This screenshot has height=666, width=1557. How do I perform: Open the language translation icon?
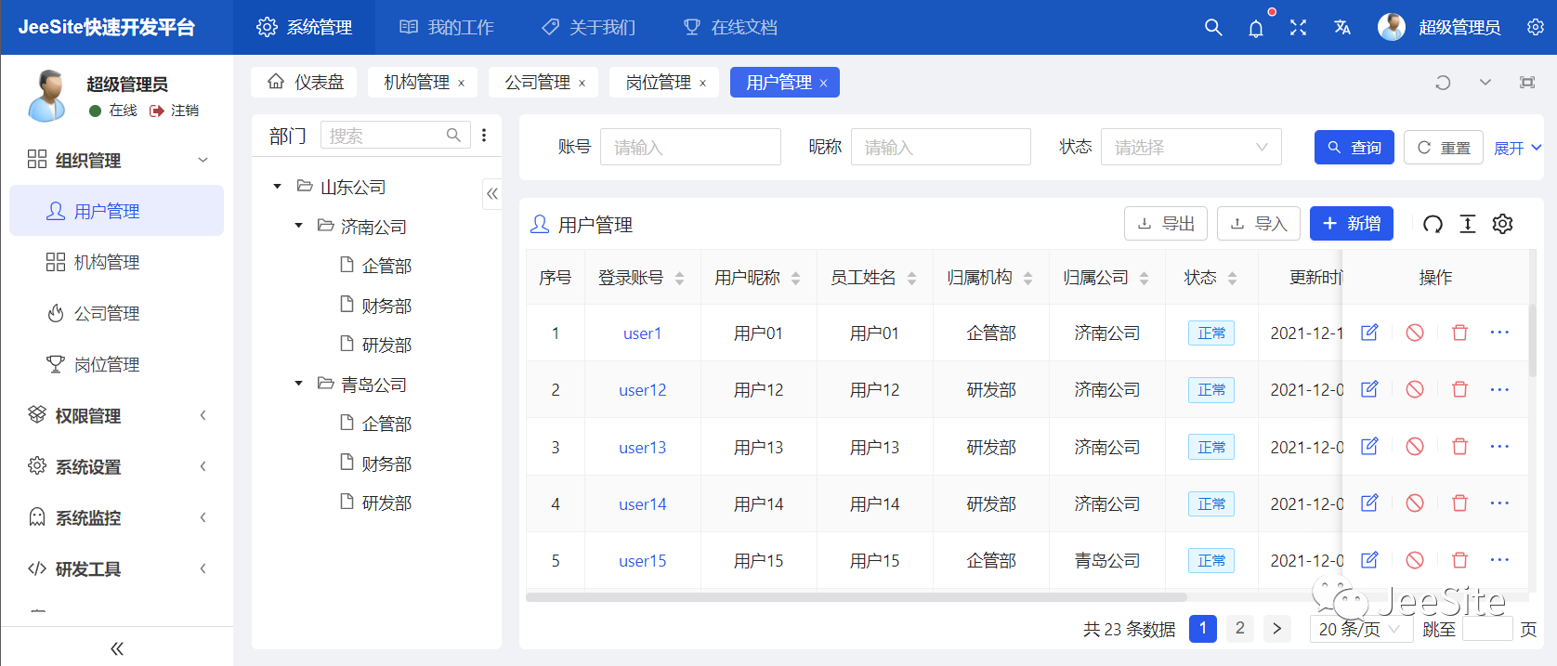click(x=1342, y=27)
